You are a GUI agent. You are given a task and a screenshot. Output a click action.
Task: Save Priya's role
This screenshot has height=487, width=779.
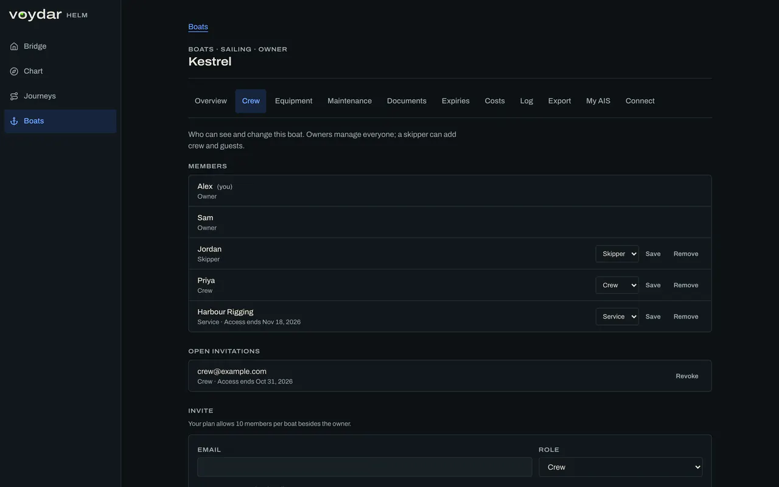pyautogui.click(x=653, y=285)
